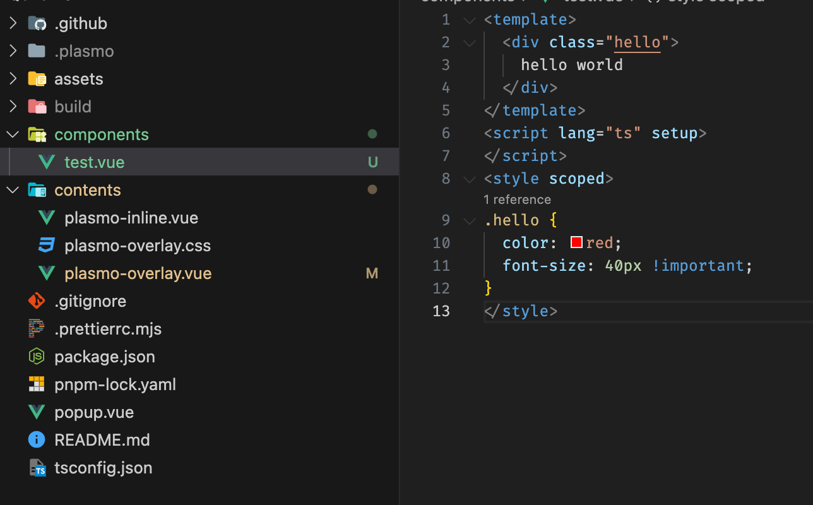The width and height of the screenshot is (813, 505).
Task: Expand the .github folder chevron
Action: point(13,23)
